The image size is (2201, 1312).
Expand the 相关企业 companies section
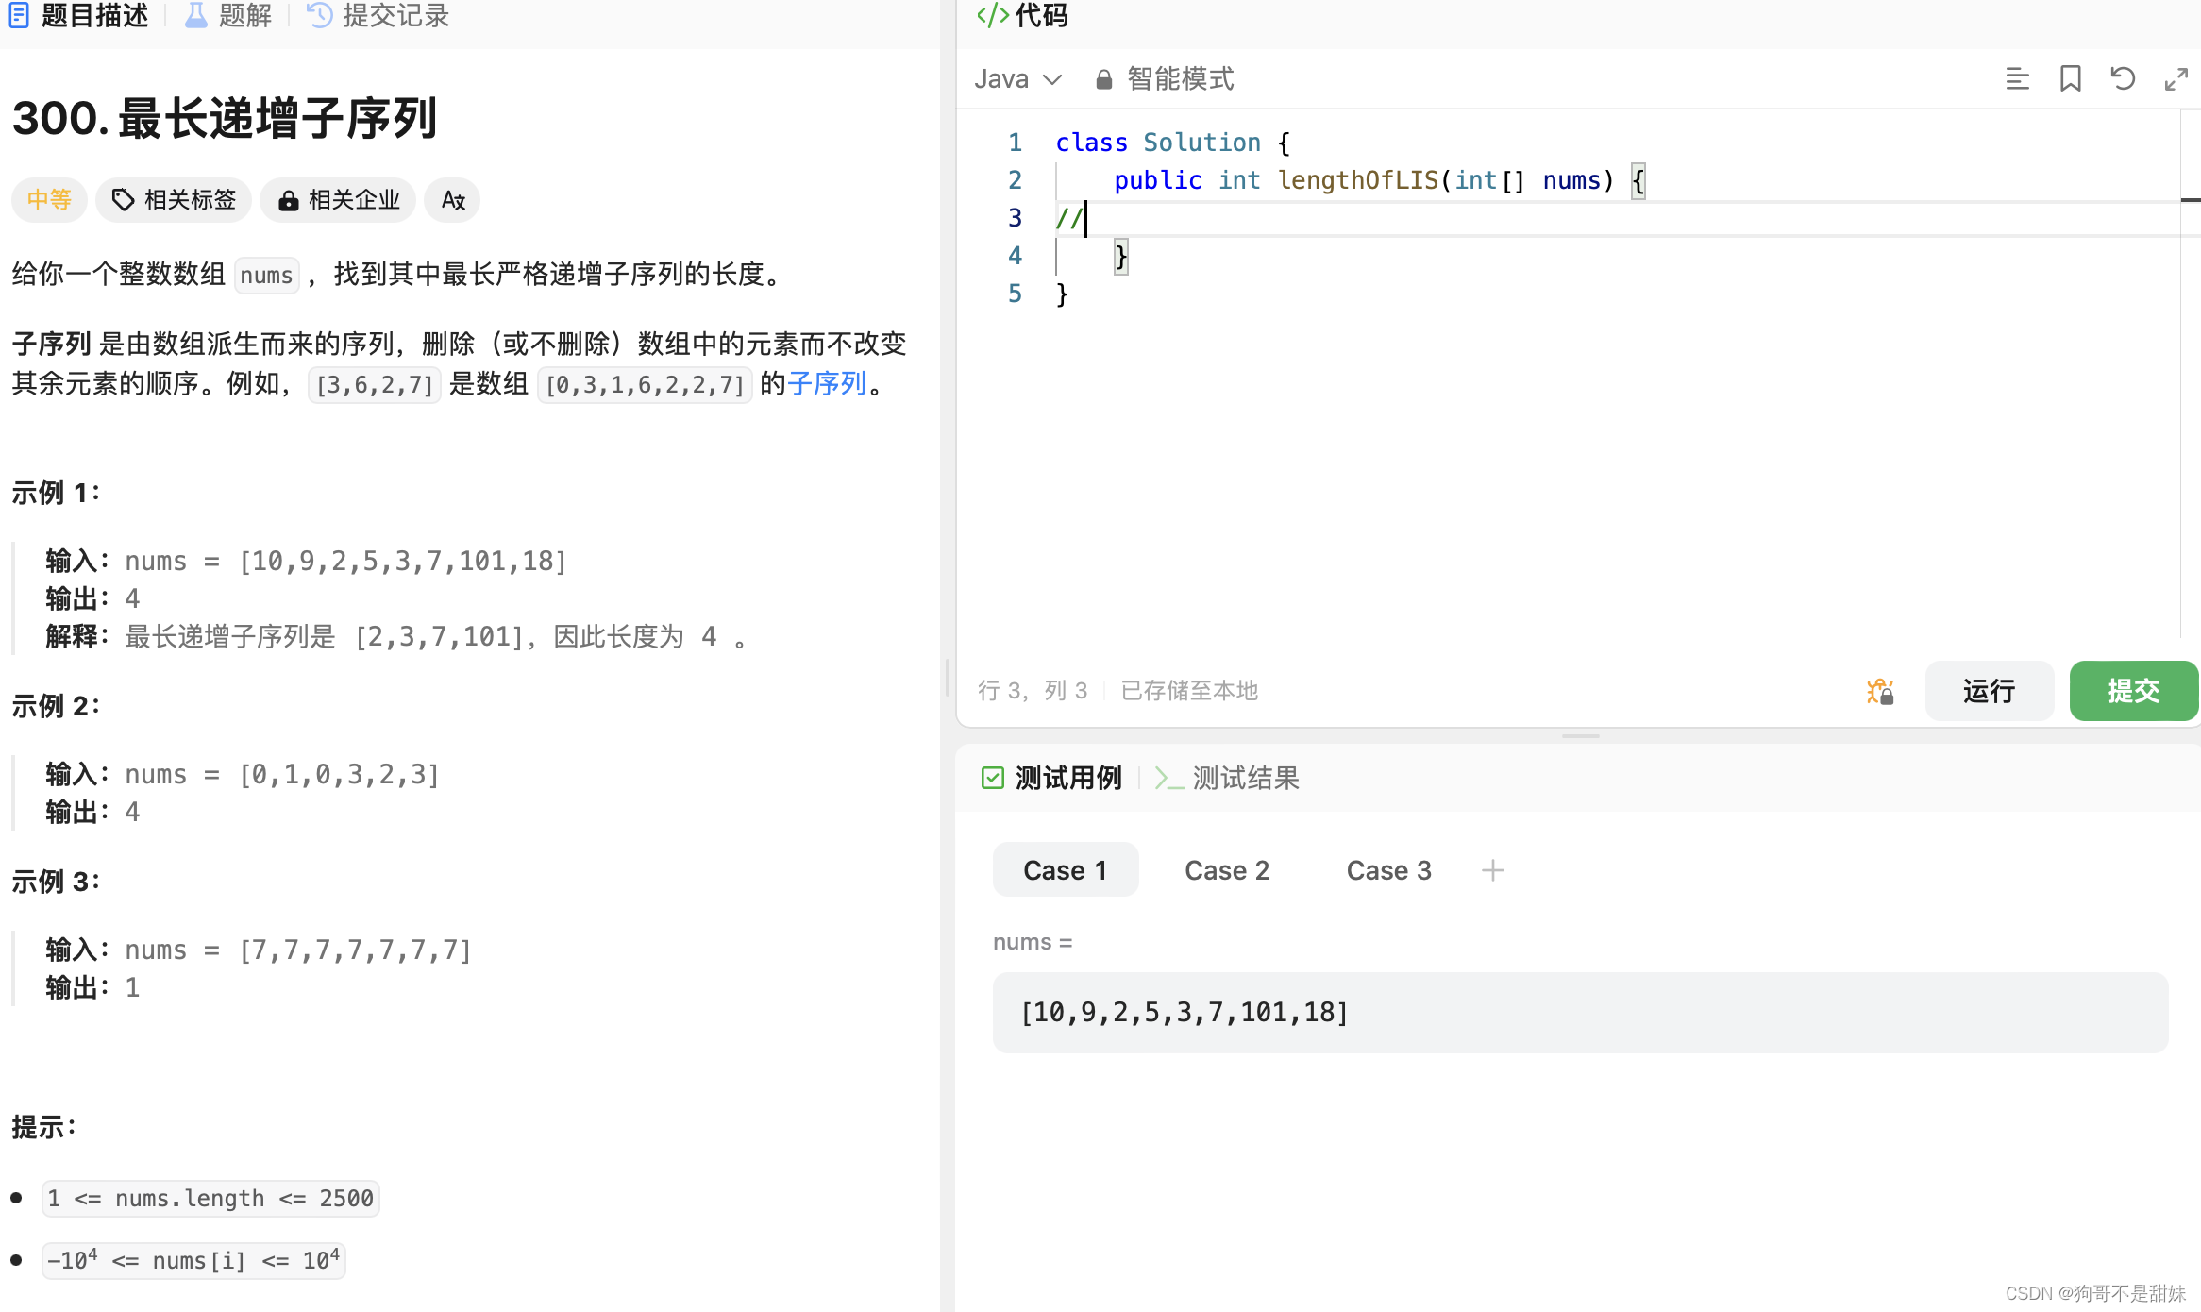coord(338,200)
